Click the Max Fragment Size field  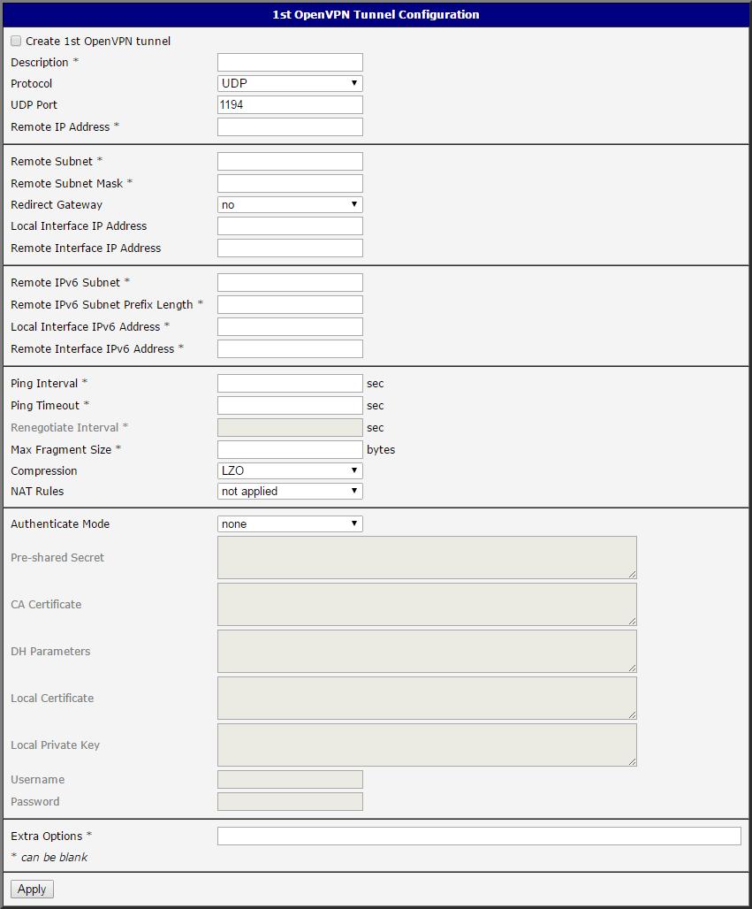[x=290, y=449]
